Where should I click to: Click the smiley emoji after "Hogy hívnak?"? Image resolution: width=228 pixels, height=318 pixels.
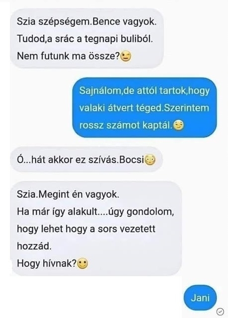tap(82, 263)
